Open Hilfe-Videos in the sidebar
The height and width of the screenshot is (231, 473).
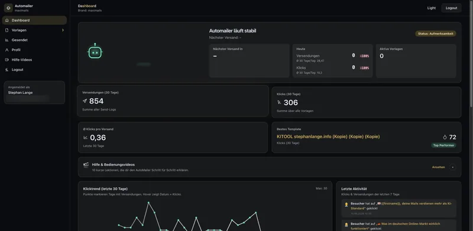(x=34, y=60)
